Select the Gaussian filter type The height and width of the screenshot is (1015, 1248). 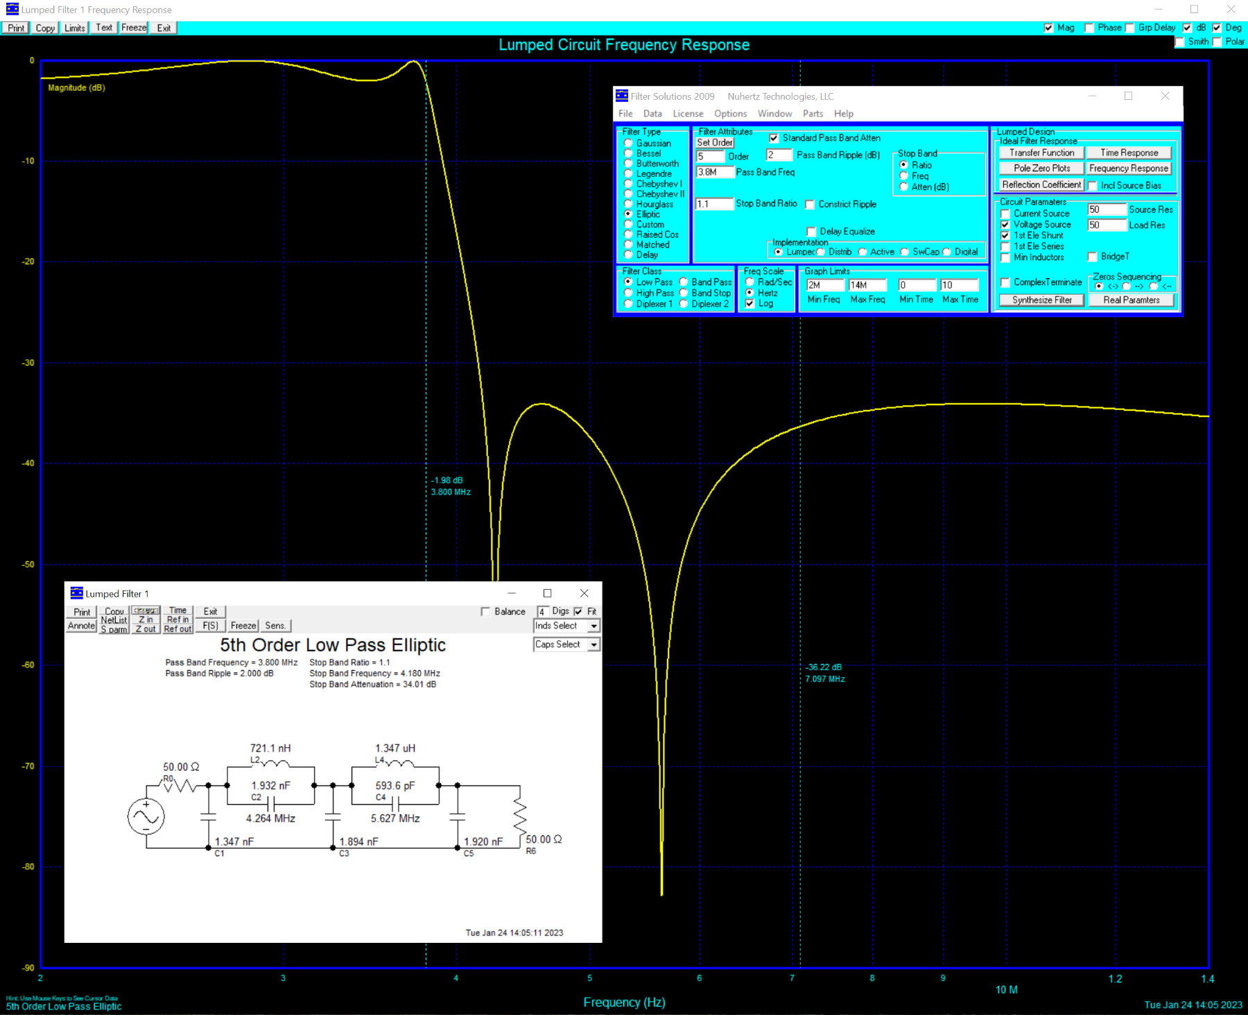628,144
